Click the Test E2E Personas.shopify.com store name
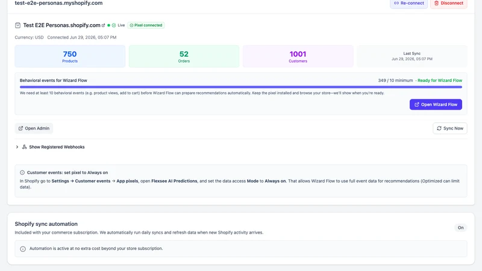Viewport: 482px width, 271px height. pos(62,25)
